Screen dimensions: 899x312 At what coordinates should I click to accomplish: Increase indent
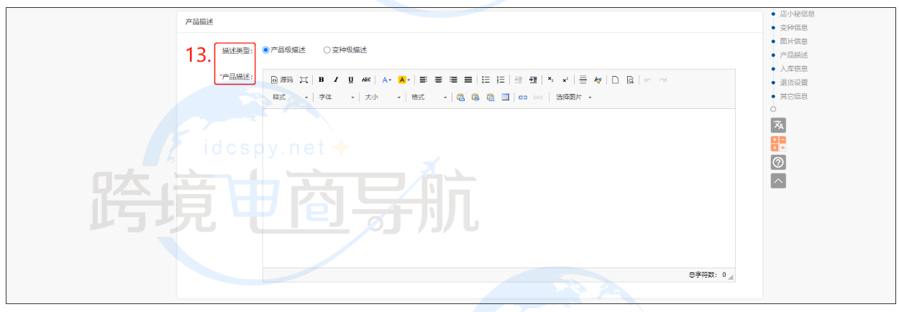533,80
